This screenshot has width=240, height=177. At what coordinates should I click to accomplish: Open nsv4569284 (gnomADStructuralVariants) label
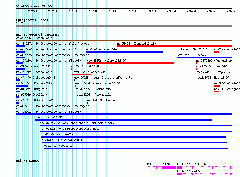click(x=104, y=78)
